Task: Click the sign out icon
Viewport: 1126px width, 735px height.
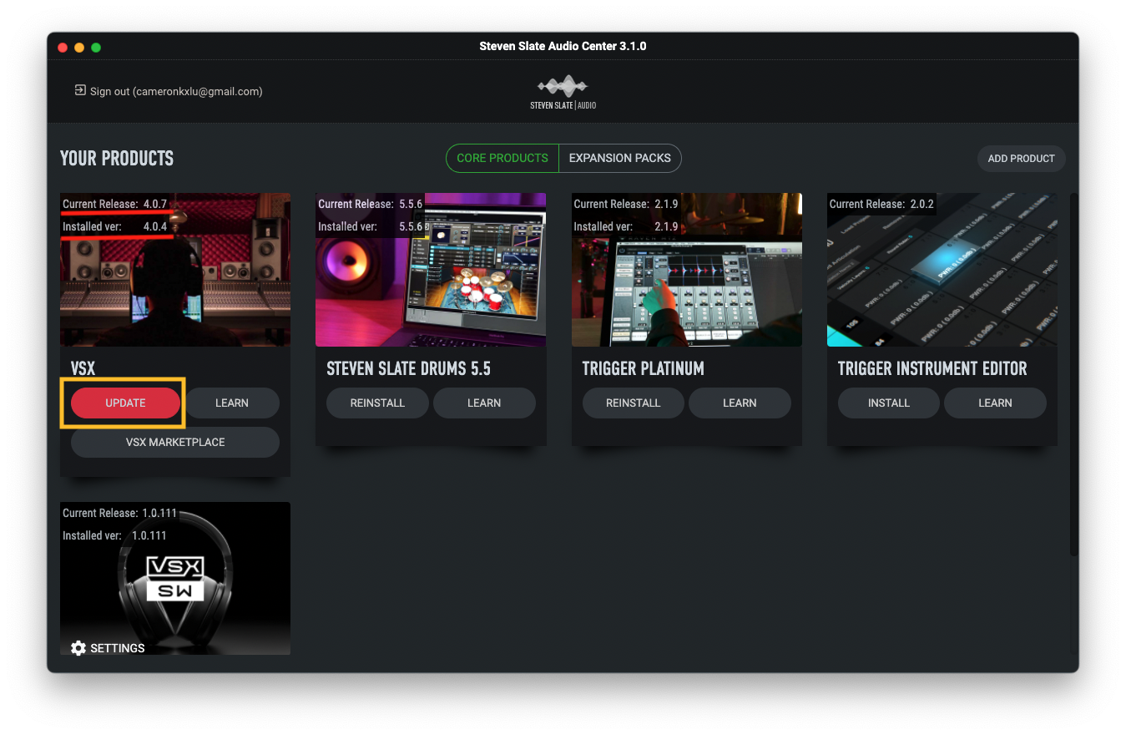Action: click(80, 90)
